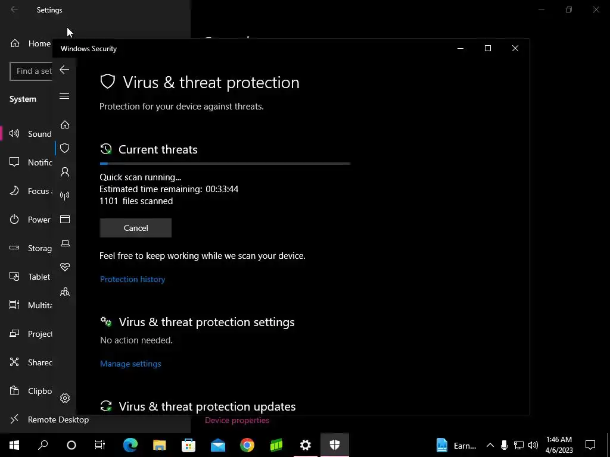610x457 pixels.
Task: Close the Windows Security window
Action: click(515, 48)
